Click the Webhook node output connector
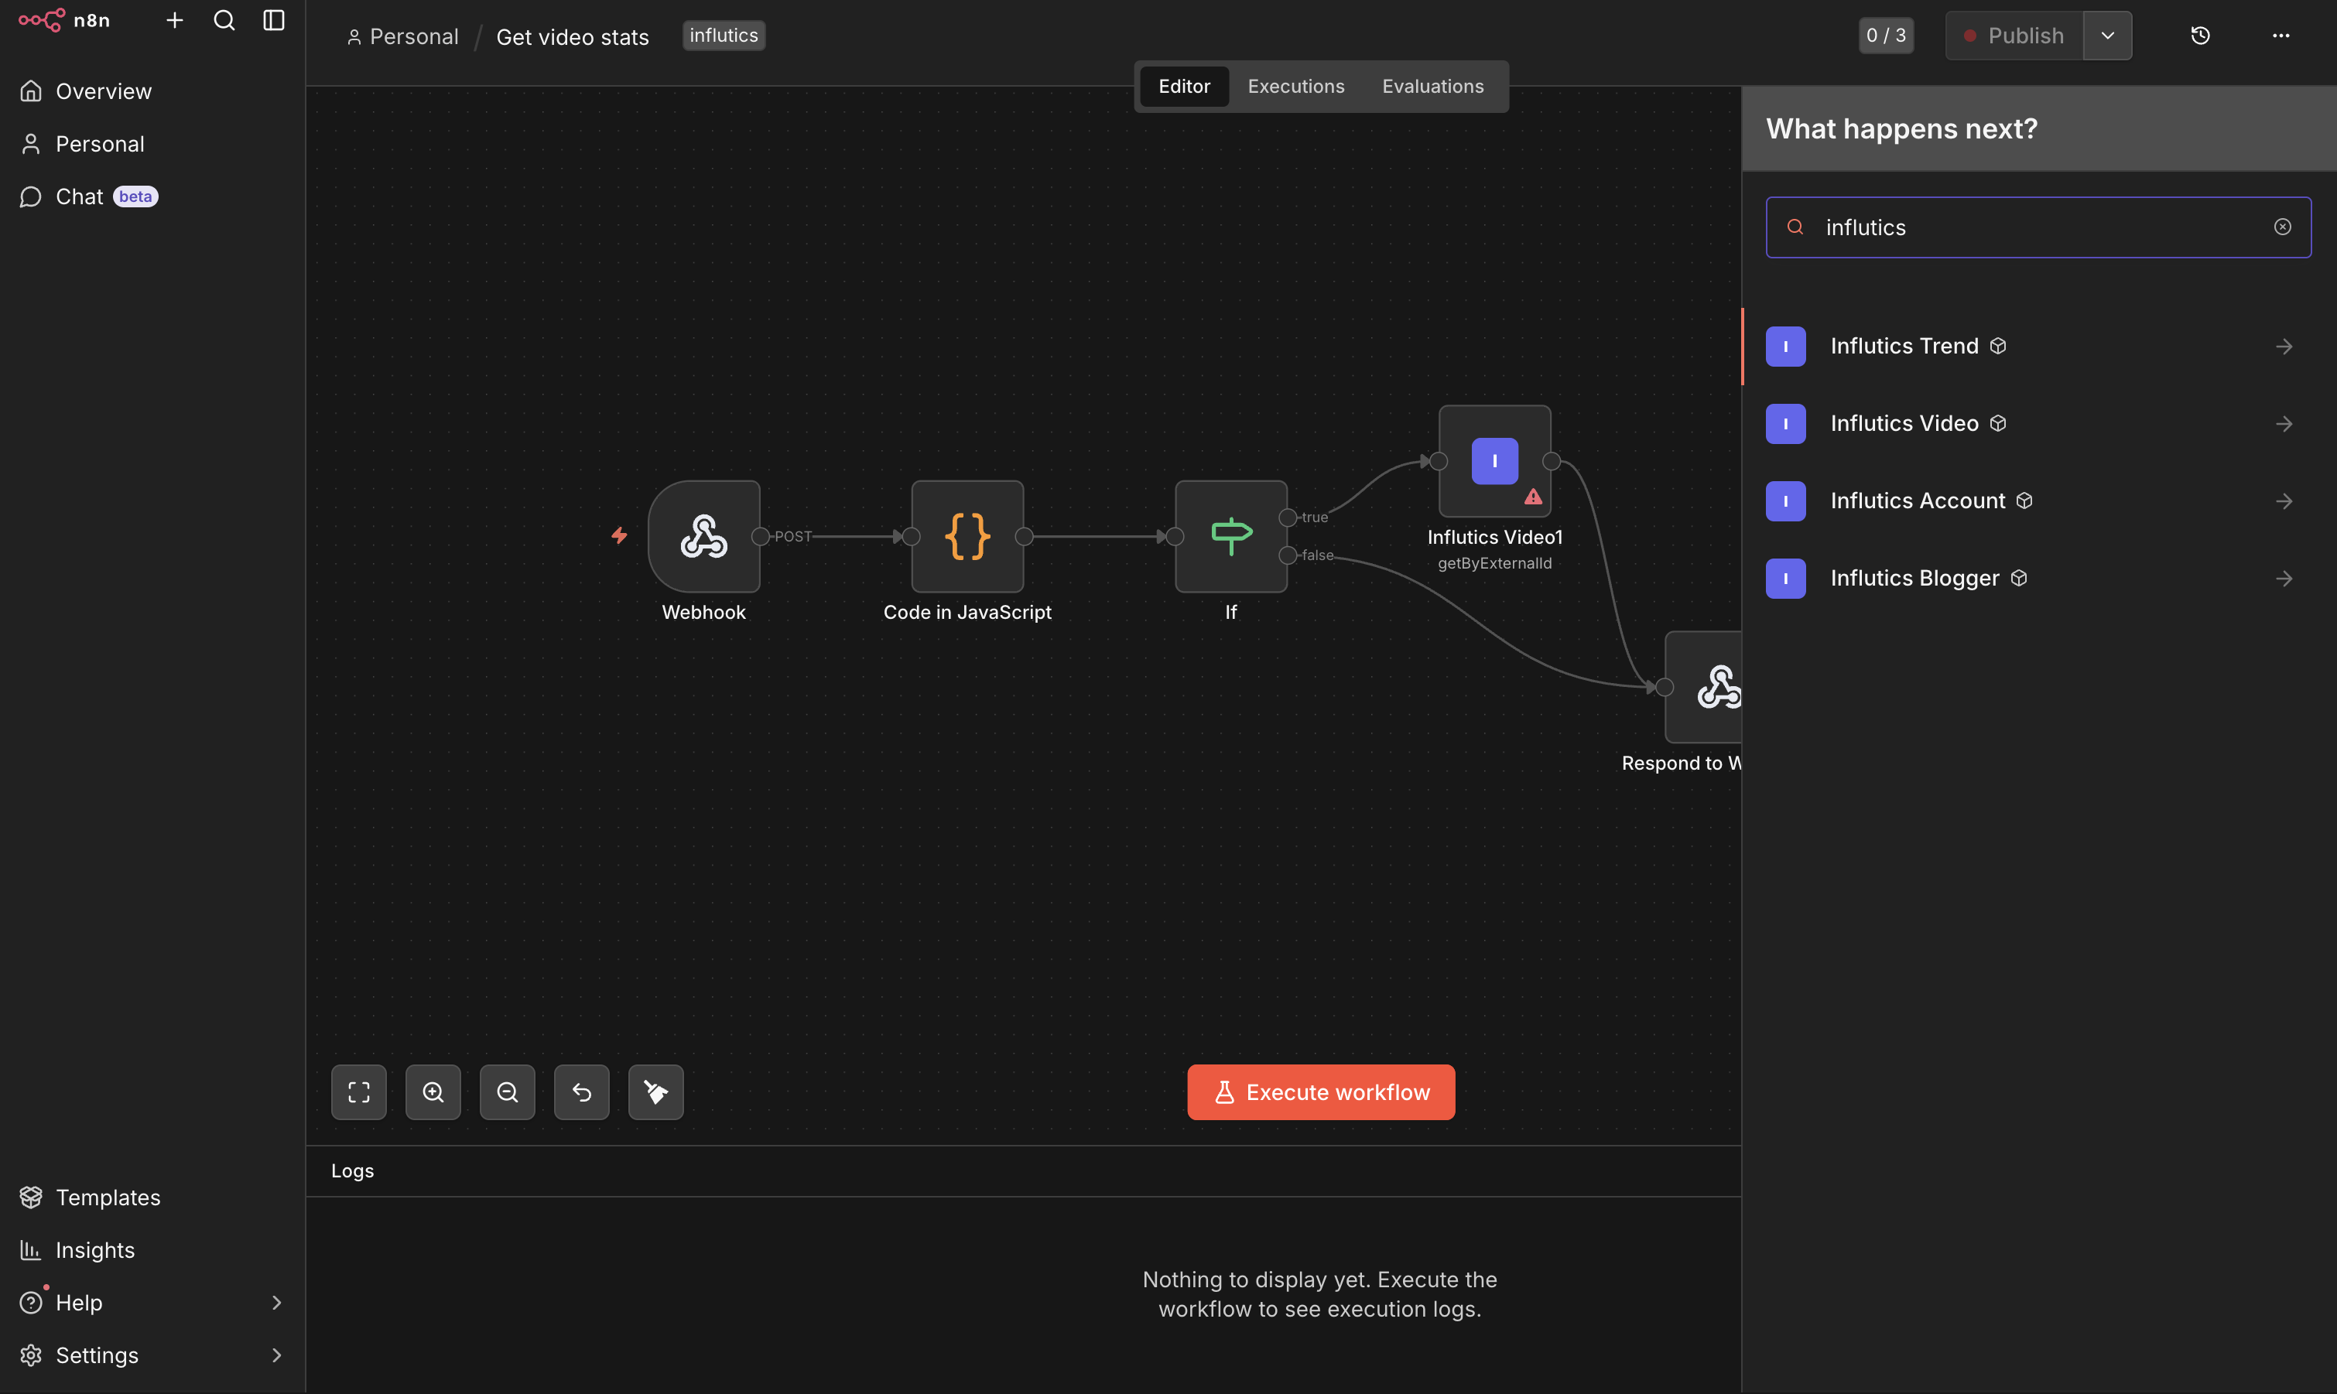The width and height of the screenshot is (2337, 1394). click(760, 536)
